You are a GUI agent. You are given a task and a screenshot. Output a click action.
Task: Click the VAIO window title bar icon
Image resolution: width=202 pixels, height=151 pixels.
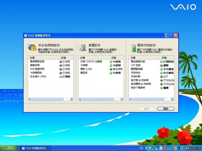tap(26, 36)
